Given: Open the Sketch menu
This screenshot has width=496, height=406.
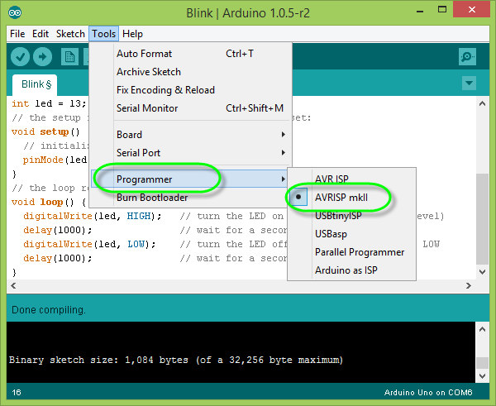Looking at the screenshot, I should (x=70, y=34).
